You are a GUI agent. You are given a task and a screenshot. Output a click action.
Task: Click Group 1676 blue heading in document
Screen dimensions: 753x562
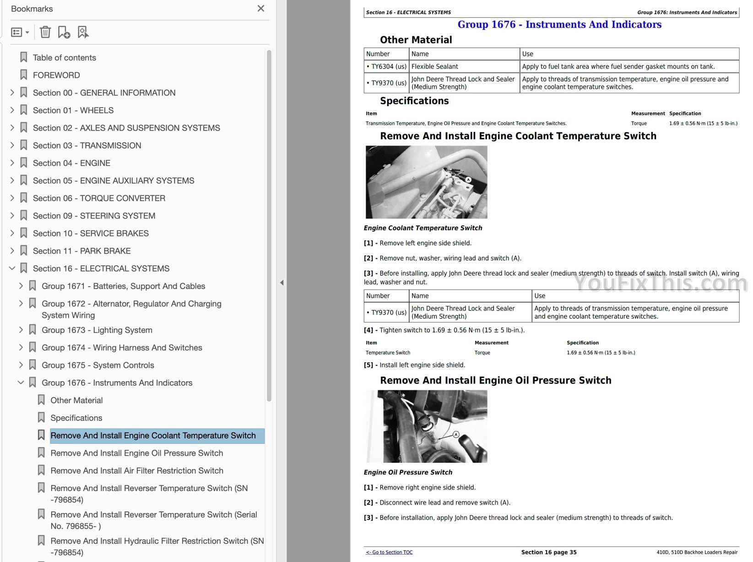(559, 25)
